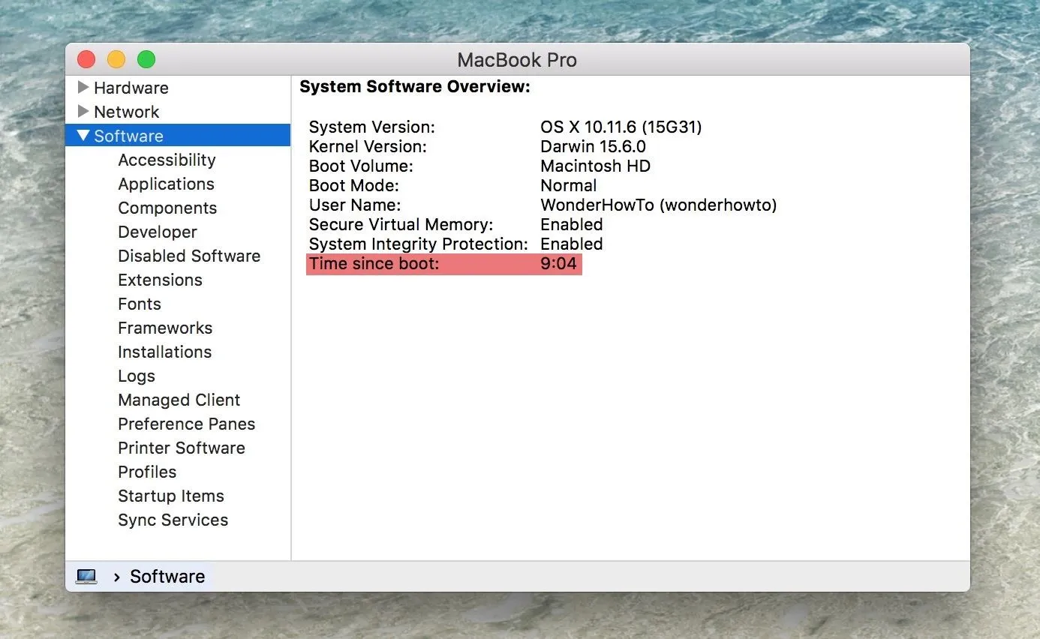
Task: Select Logs in the sidebar
Action: [x=137, y=376]
